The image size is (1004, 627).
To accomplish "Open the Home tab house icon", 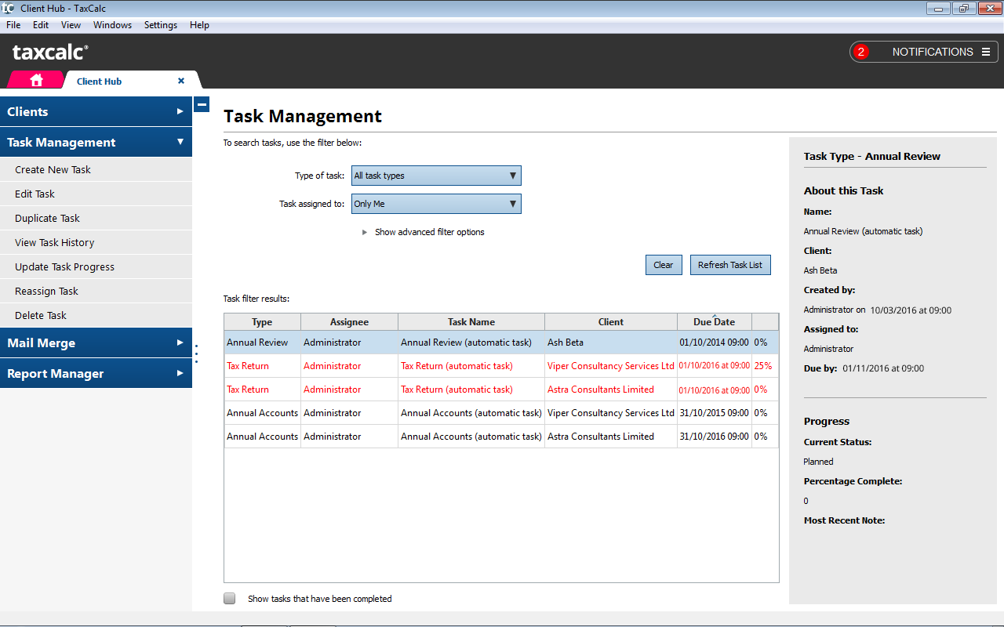I will tap(36, 80).
